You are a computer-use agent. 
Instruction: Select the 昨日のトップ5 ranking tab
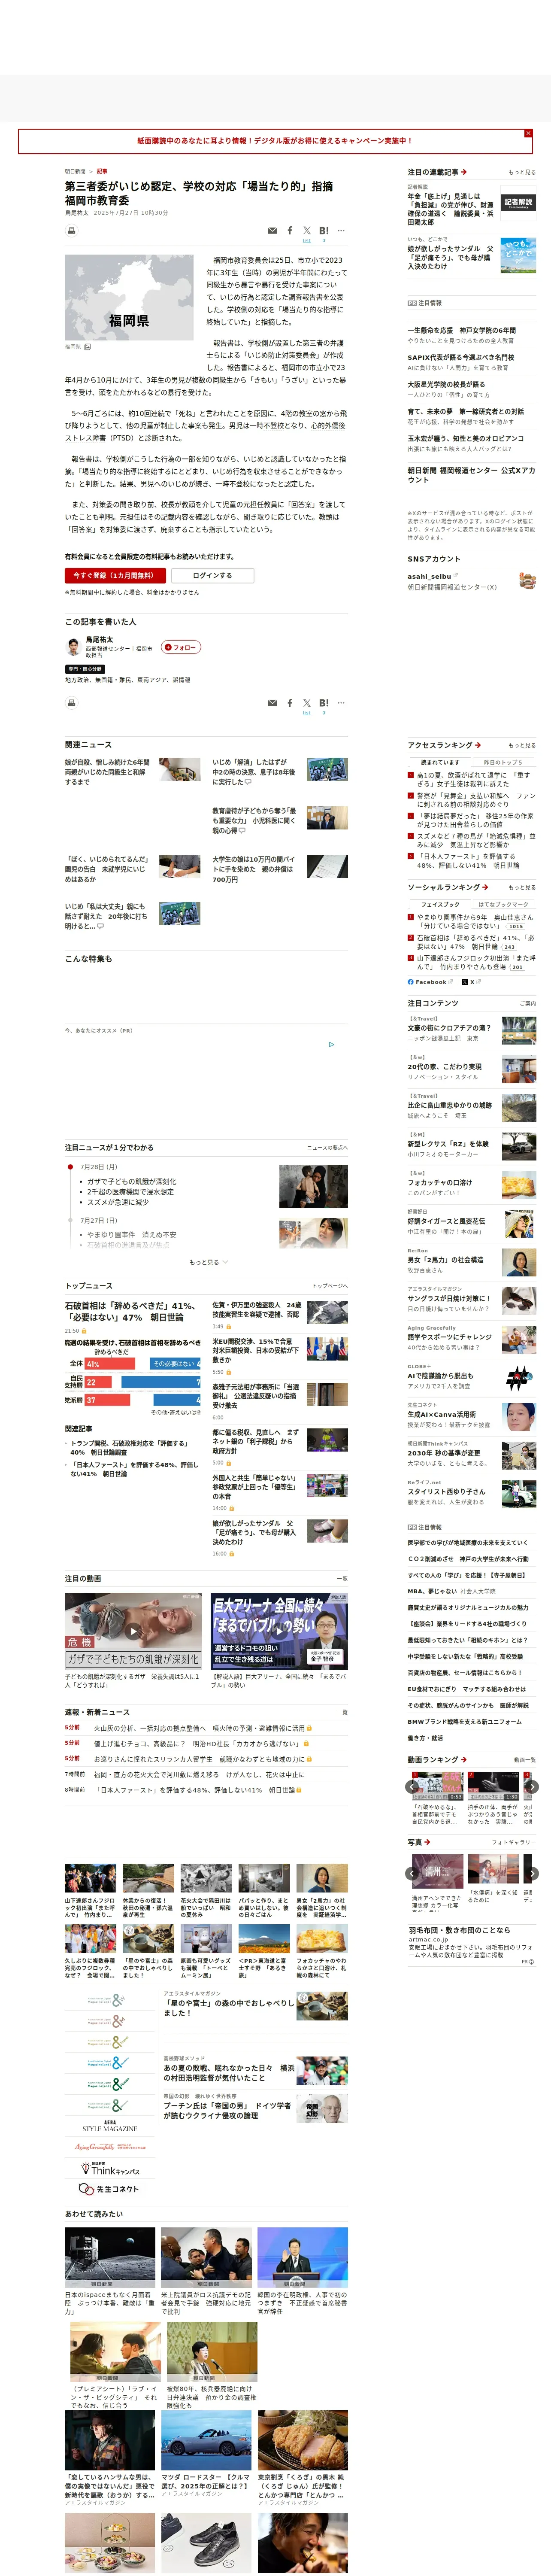[x=503, y=762]
